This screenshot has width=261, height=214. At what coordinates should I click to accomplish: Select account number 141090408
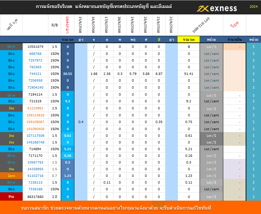[x=35, y=129]
